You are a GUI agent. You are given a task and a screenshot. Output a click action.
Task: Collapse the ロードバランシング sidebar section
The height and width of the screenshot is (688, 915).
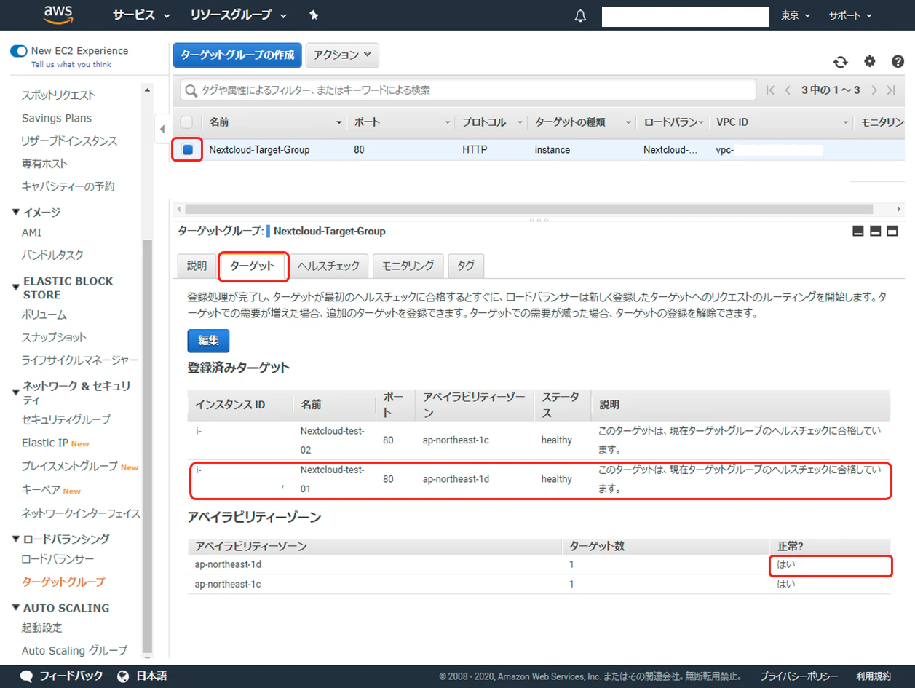17,539
